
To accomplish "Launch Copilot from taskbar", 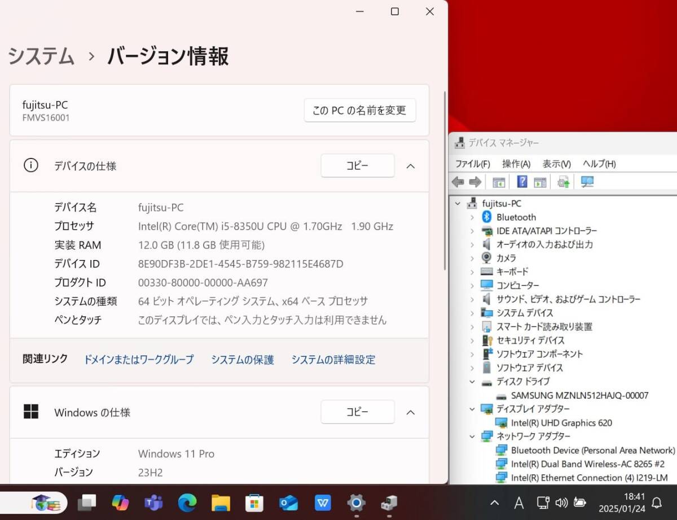I will click(x=120, y=502).
